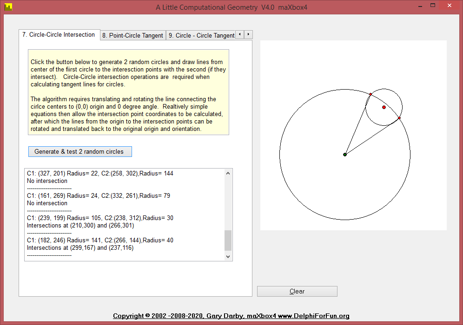This screenshot has width=463, height=325.
Task: Click the results log scrollbar thumb
Action: (x=228, y=240)
